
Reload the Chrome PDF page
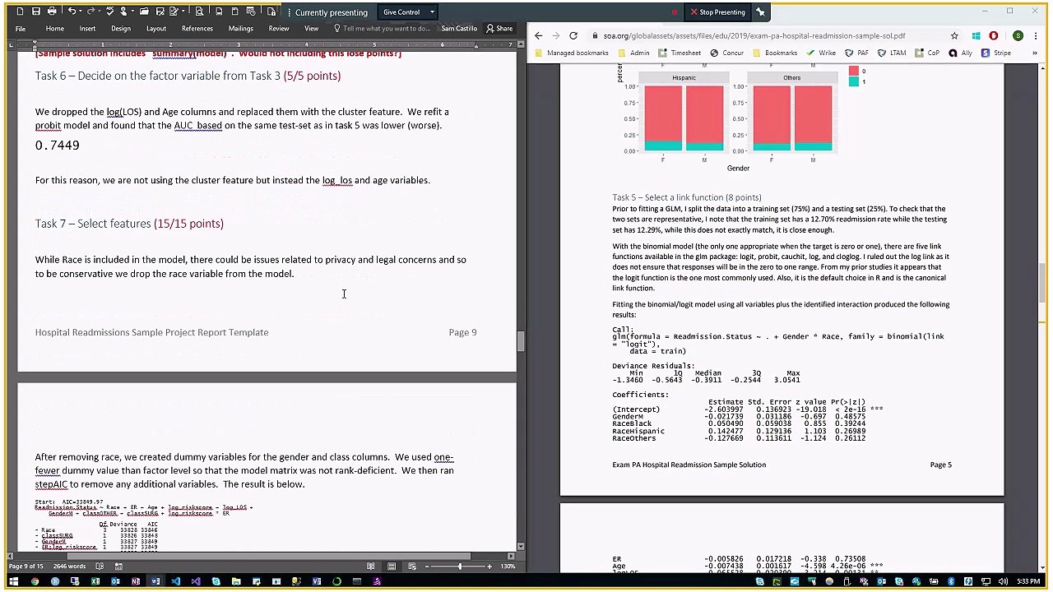pyautogui.click(x=573, y=35)
